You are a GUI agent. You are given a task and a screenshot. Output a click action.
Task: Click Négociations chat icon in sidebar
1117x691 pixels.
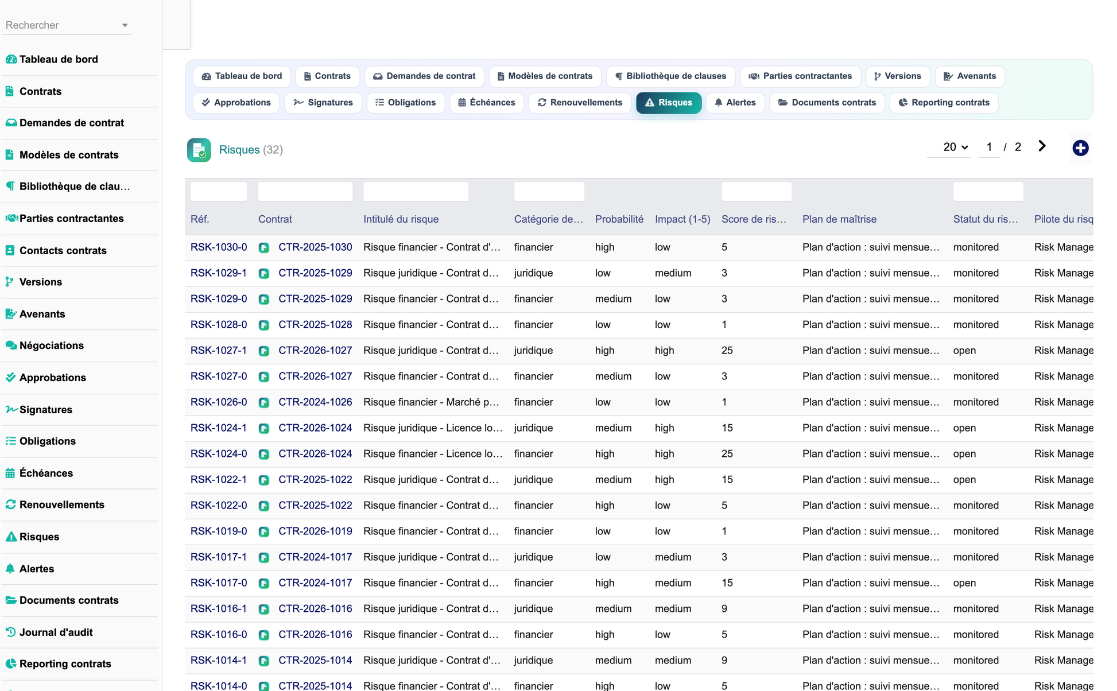click(11, 345)
